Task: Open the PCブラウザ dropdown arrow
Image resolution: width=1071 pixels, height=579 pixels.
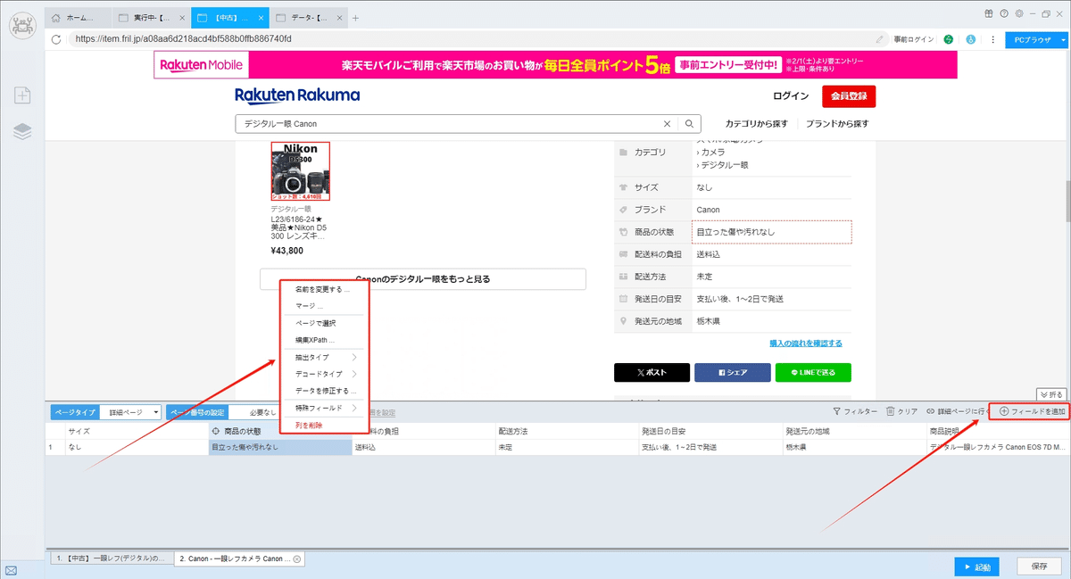Action: click(x=1063, y=40)
